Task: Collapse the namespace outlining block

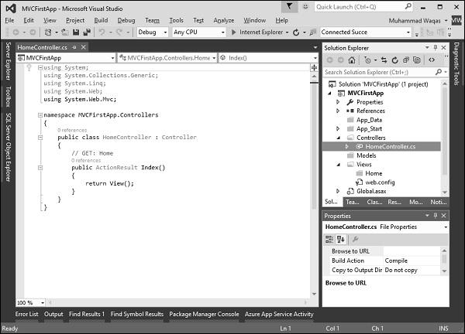Action: click(40, 115)
